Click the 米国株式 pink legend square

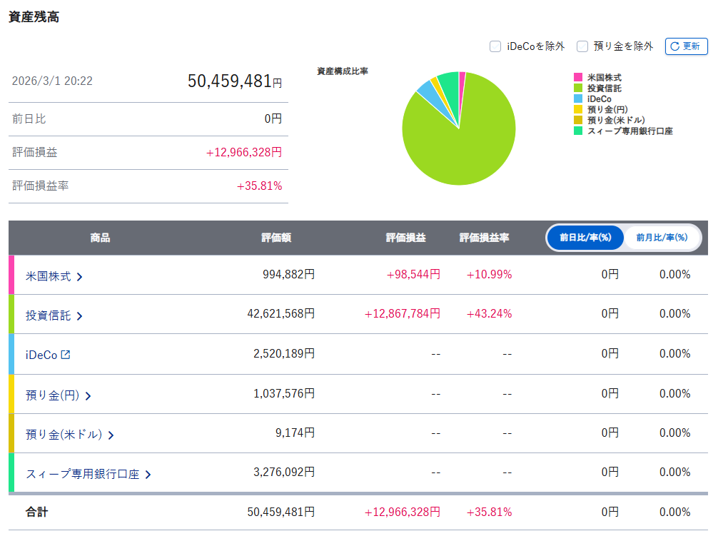click(x=578, y=77)
